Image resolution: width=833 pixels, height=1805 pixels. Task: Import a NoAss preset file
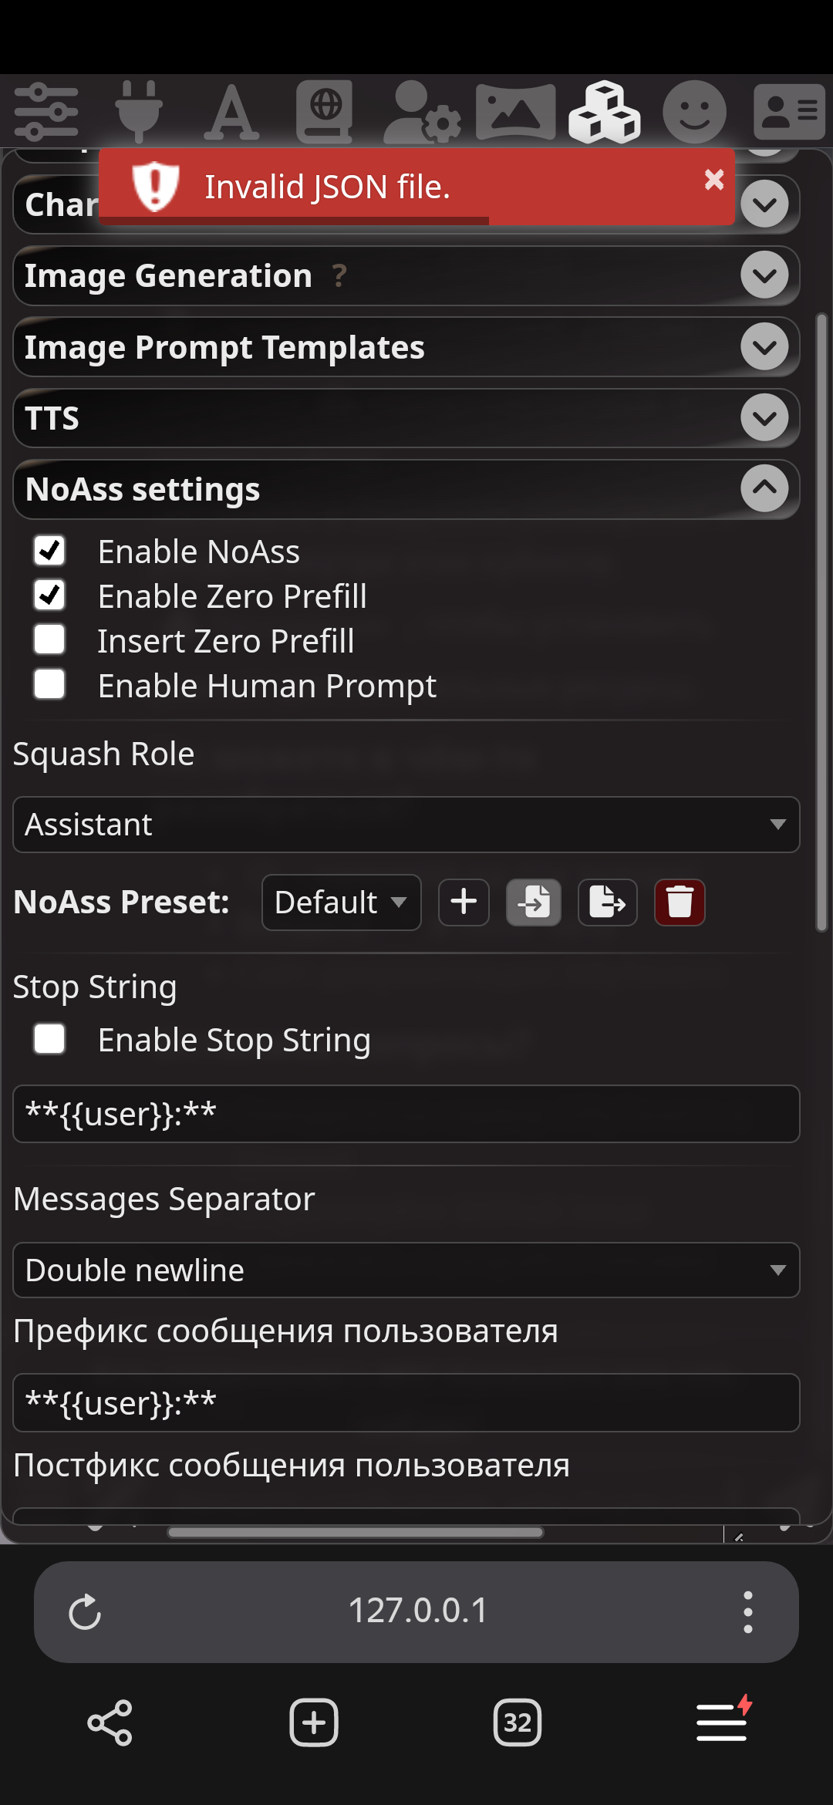[533, 902]
